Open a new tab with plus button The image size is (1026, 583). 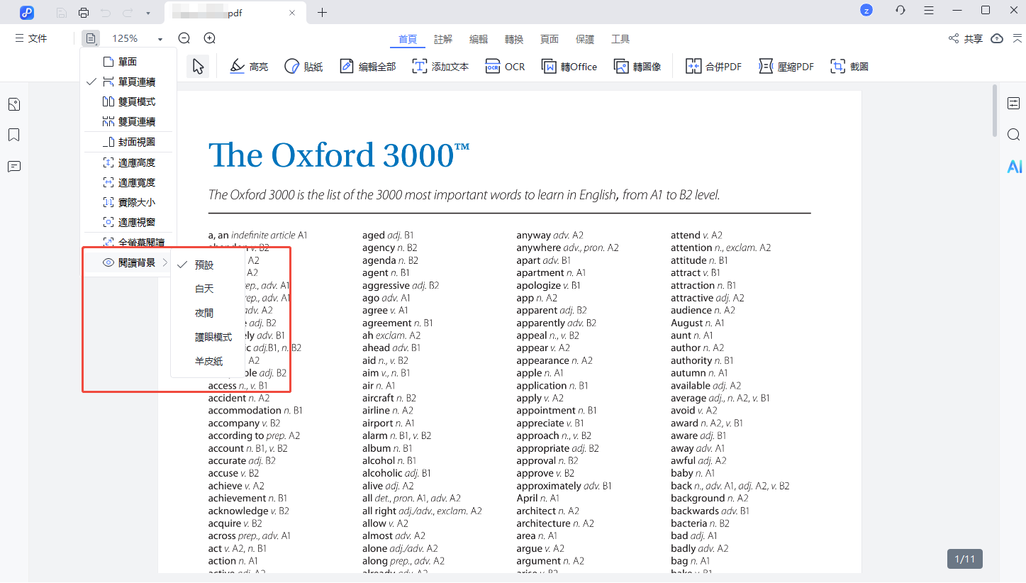pyautogui.click(x=322, y=13)
